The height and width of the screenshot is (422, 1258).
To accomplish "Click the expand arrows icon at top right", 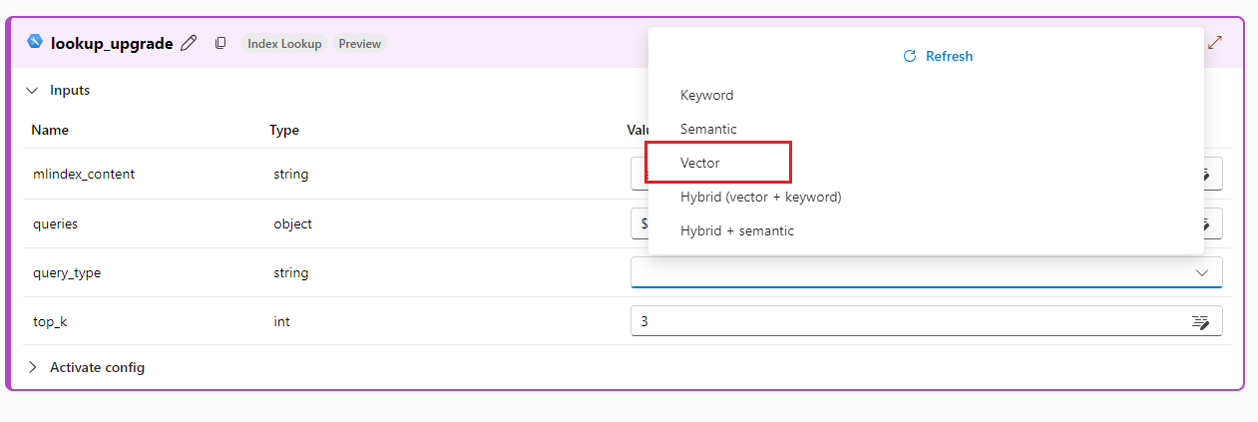I will point(1216,43).
